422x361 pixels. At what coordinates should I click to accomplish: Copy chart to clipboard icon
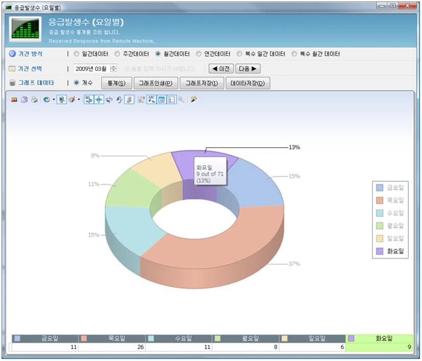coord(24,100)
